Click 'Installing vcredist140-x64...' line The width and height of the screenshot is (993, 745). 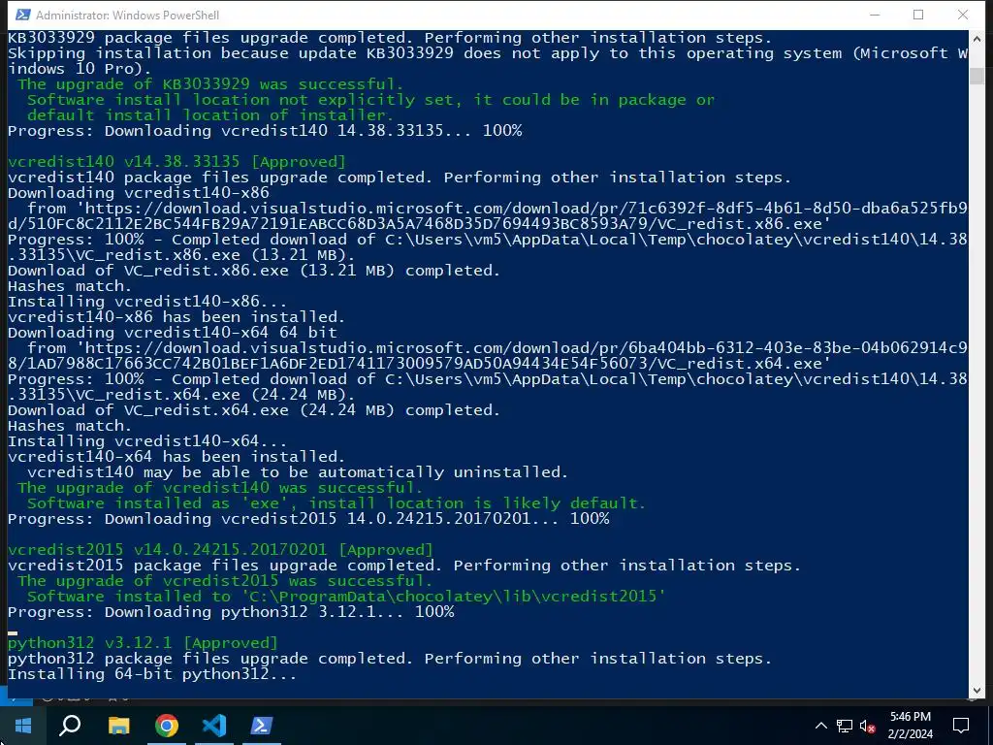[147, 441]
